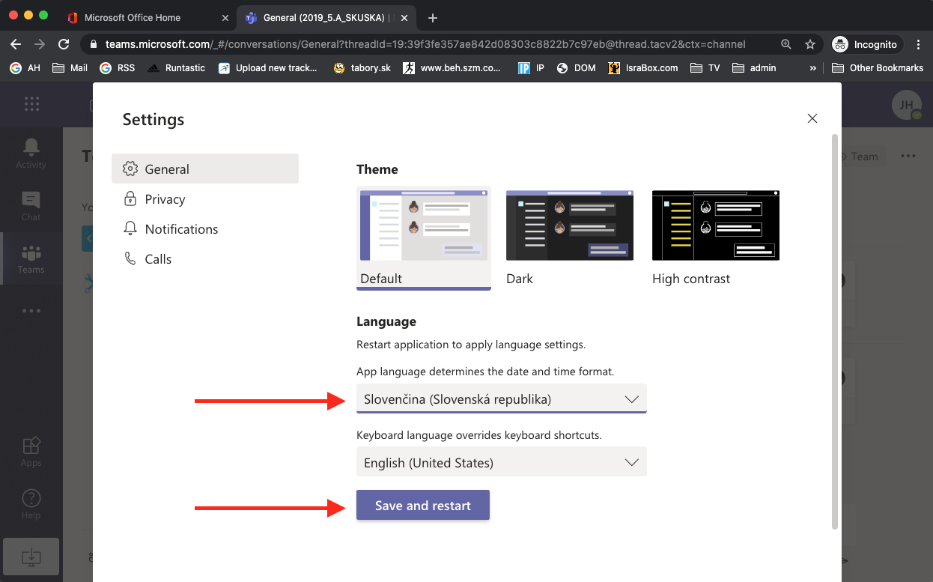Expand the app language dropdown showing Slovenčina
The width and height of the screenshot is (933, 582).
501,399
